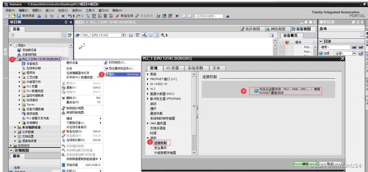Click the save project floppy disk icon
Image resolution: width=368 pixels, height=172 pixels.
tap(18, 16)
